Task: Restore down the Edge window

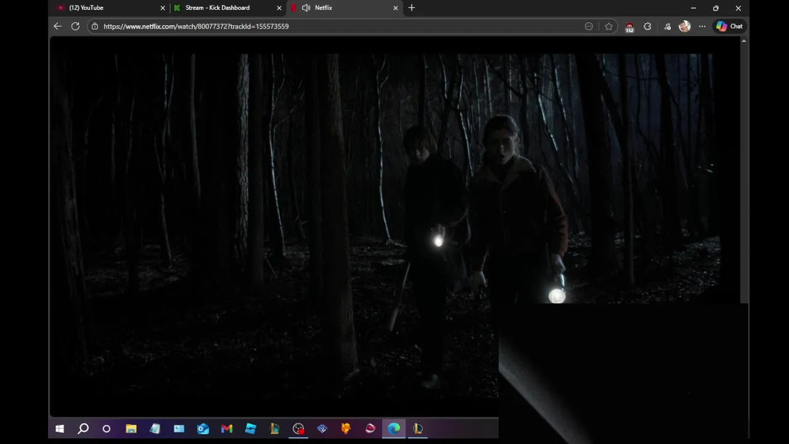Action: point(716,8)
